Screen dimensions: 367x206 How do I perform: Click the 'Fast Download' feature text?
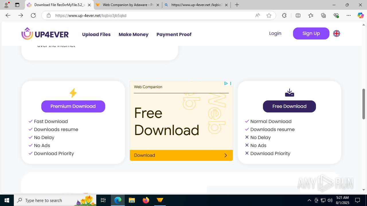pos(51,122)
